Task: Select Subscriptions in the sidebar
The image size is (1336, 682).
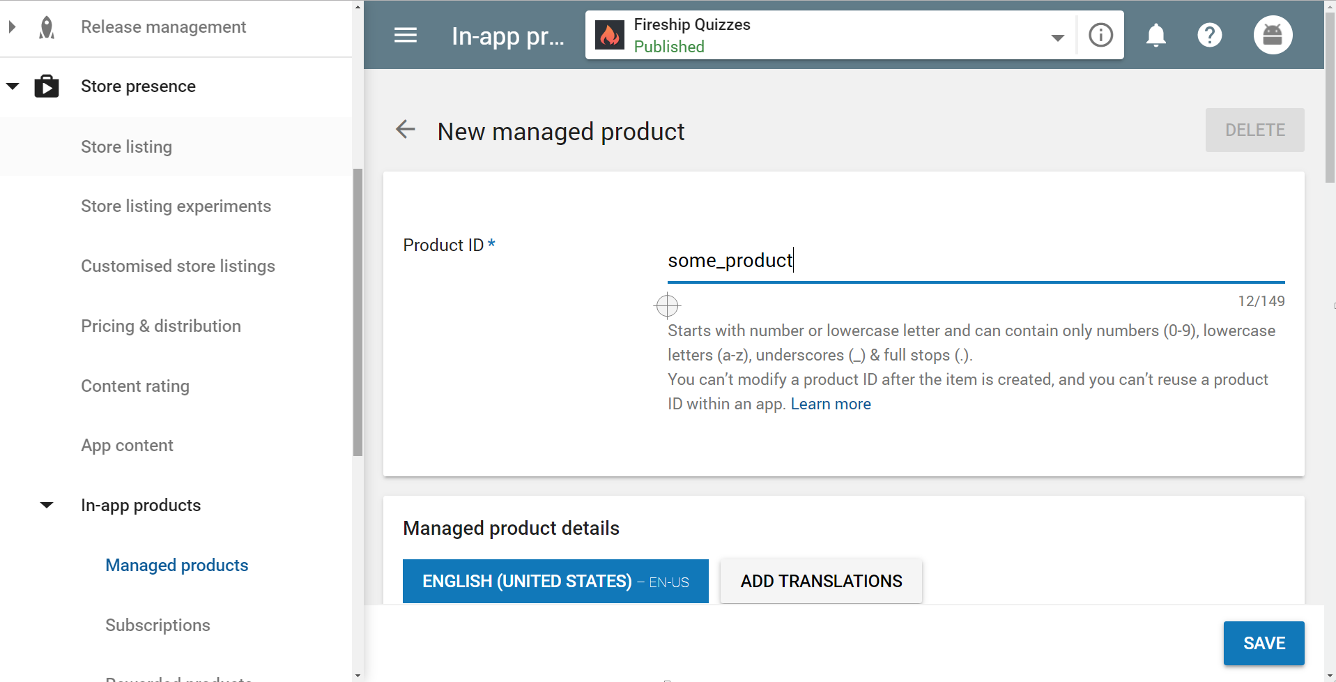Action: pyautogui.click(x=158, y=625)
